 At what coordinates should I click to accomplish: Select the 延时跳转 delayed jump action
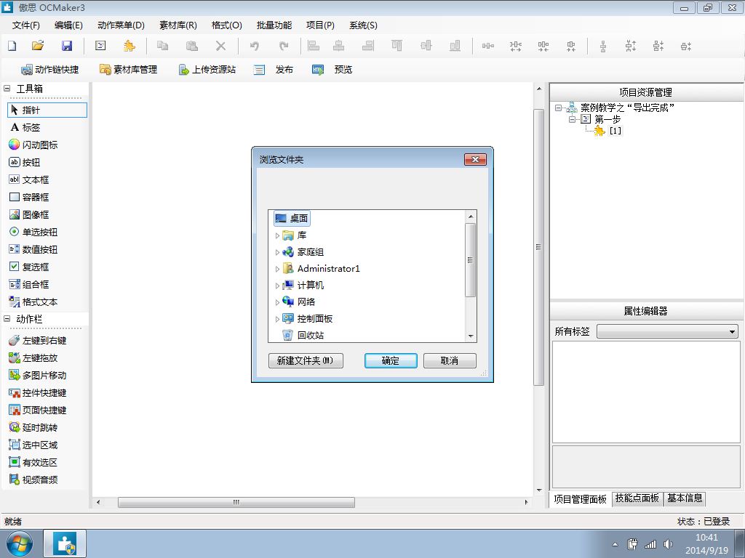point(33,427)
